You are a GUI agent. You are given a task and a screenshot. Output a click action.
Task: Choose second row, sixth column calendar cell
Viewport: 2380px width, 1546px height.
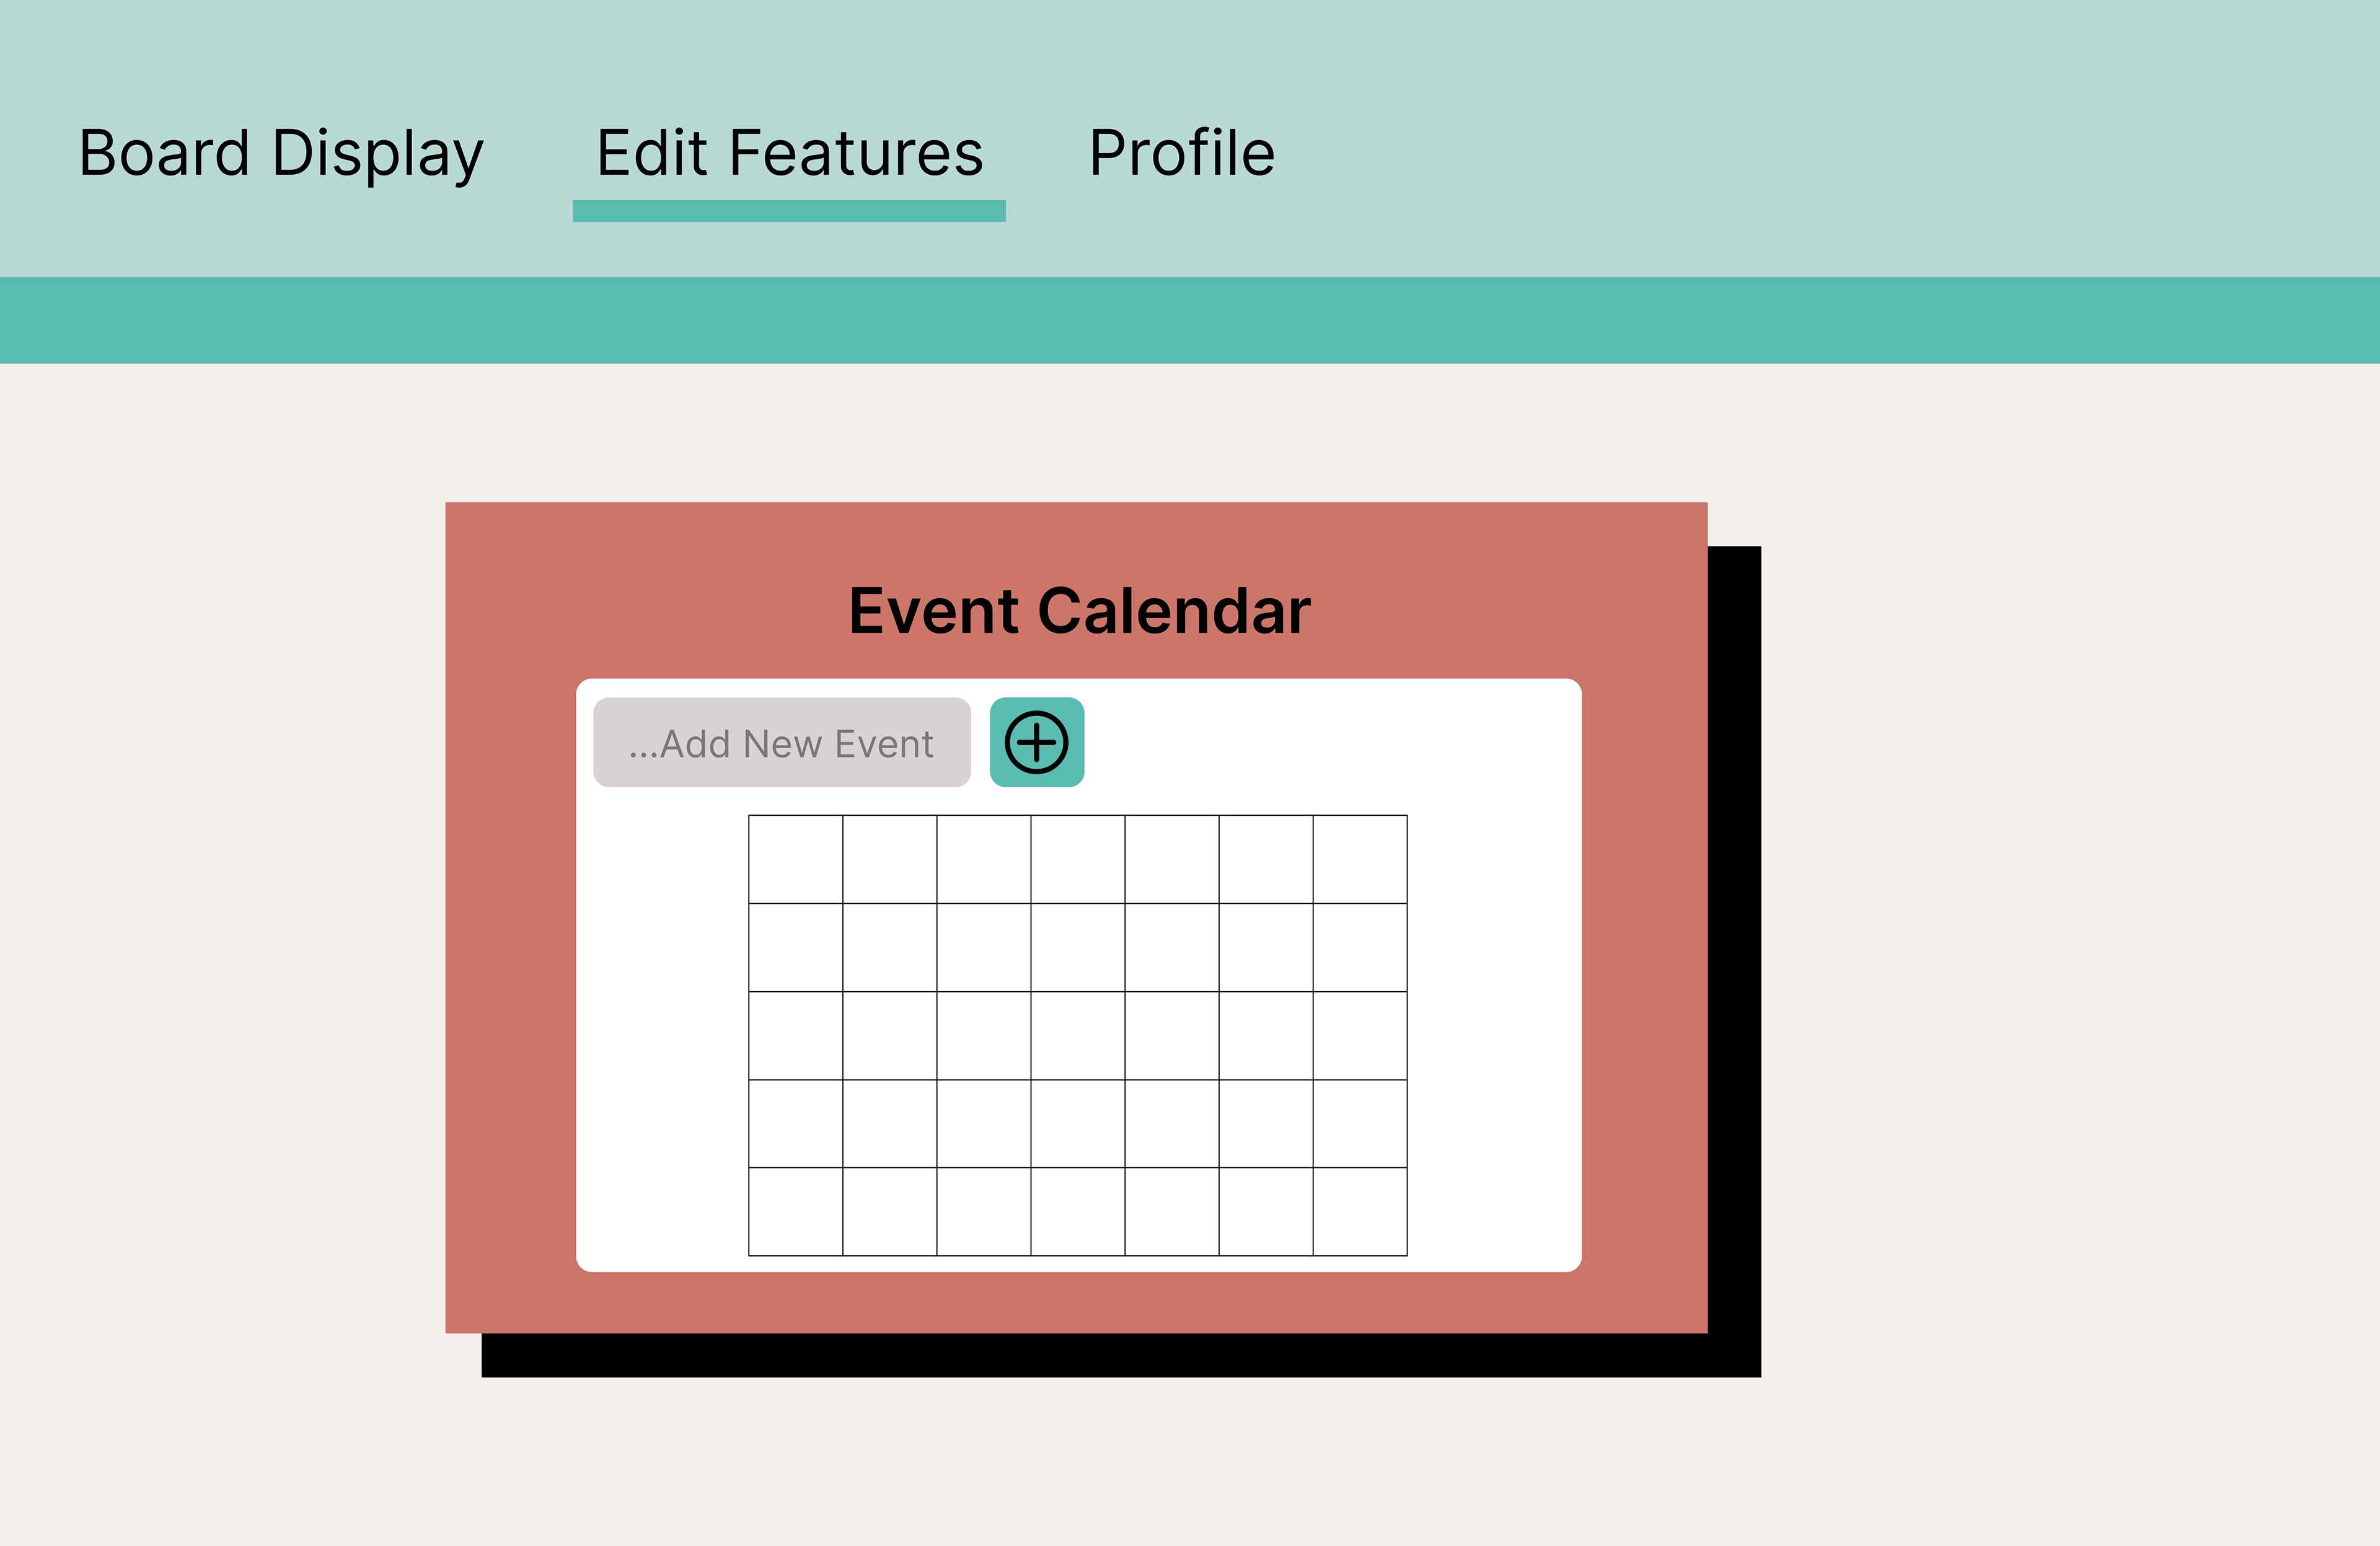1266,947
